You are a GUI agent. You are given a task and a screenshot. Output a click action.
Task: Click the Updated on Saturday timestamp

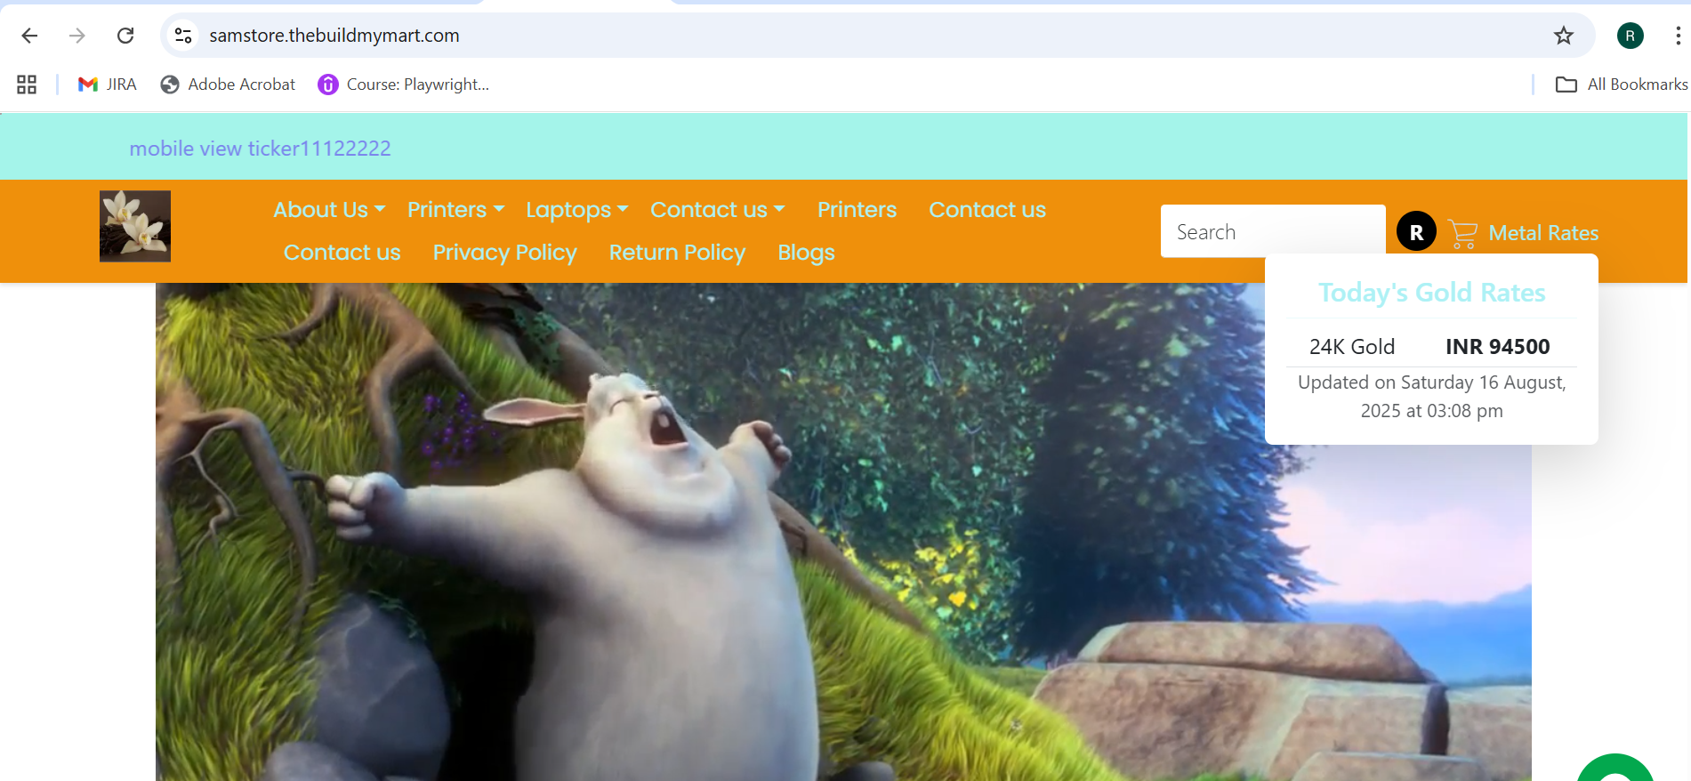tap(1431, 397)
